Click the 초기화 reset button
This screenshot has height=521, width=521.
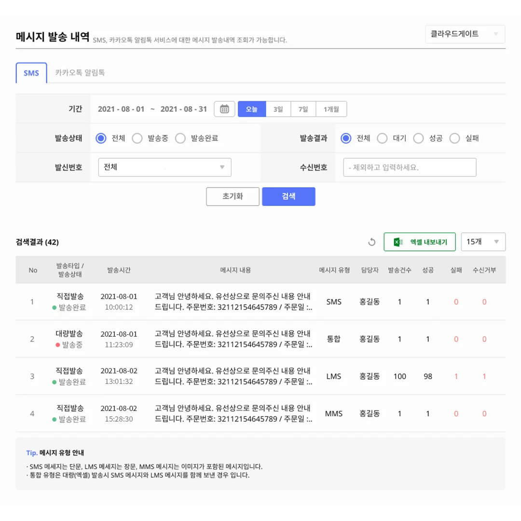click(x=233, y=196)
